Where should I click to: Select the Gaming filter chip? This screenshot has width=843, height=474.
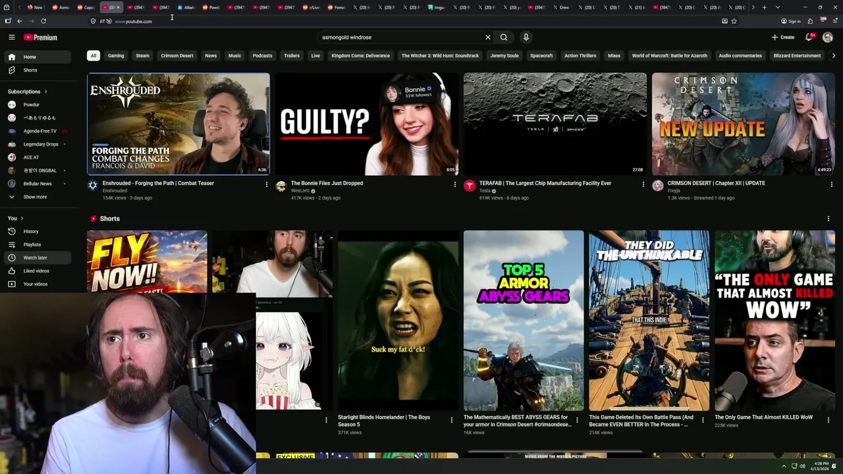click(x=116, y=56)
